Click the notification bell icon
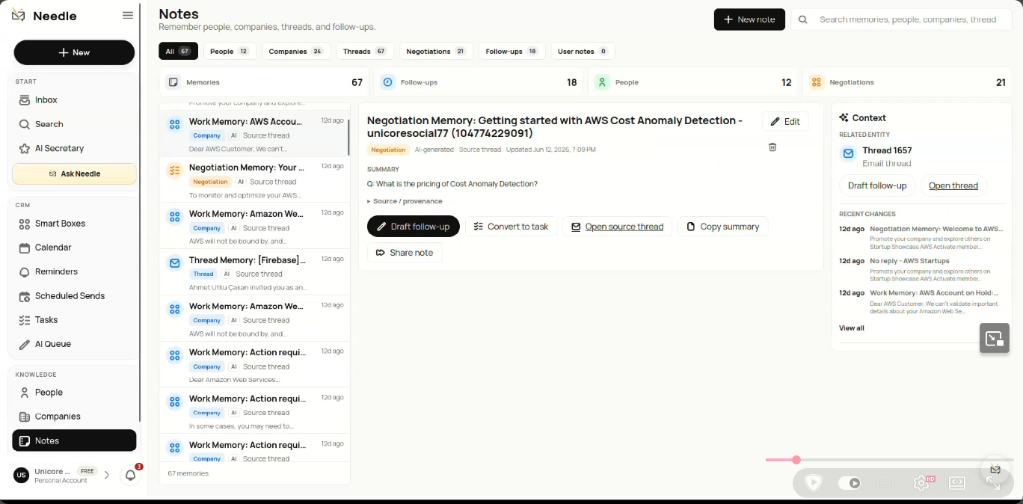Screen dimensions: 1023x504 (x=130, y=475)
